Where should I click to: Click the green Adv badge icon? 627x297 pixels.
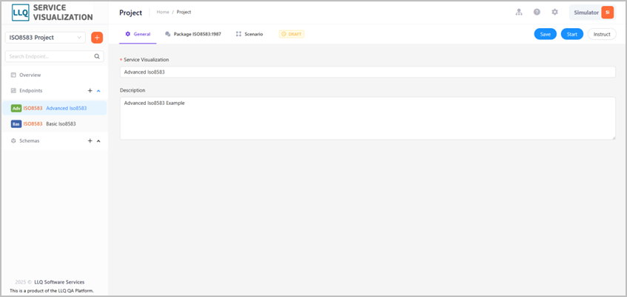point(16,108)
